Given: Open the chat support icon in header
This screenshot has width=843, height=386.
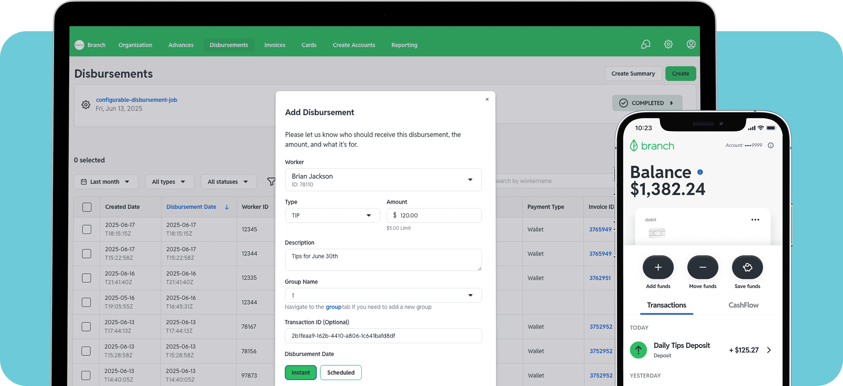Looking at the screenshot, I should pos(645,44).
